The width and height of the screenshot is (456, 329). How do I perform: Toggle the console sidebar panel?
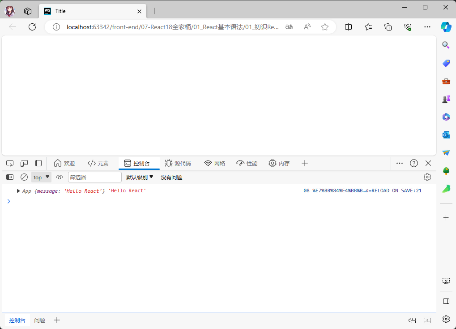pyautogui.click(x=10, y=177)
